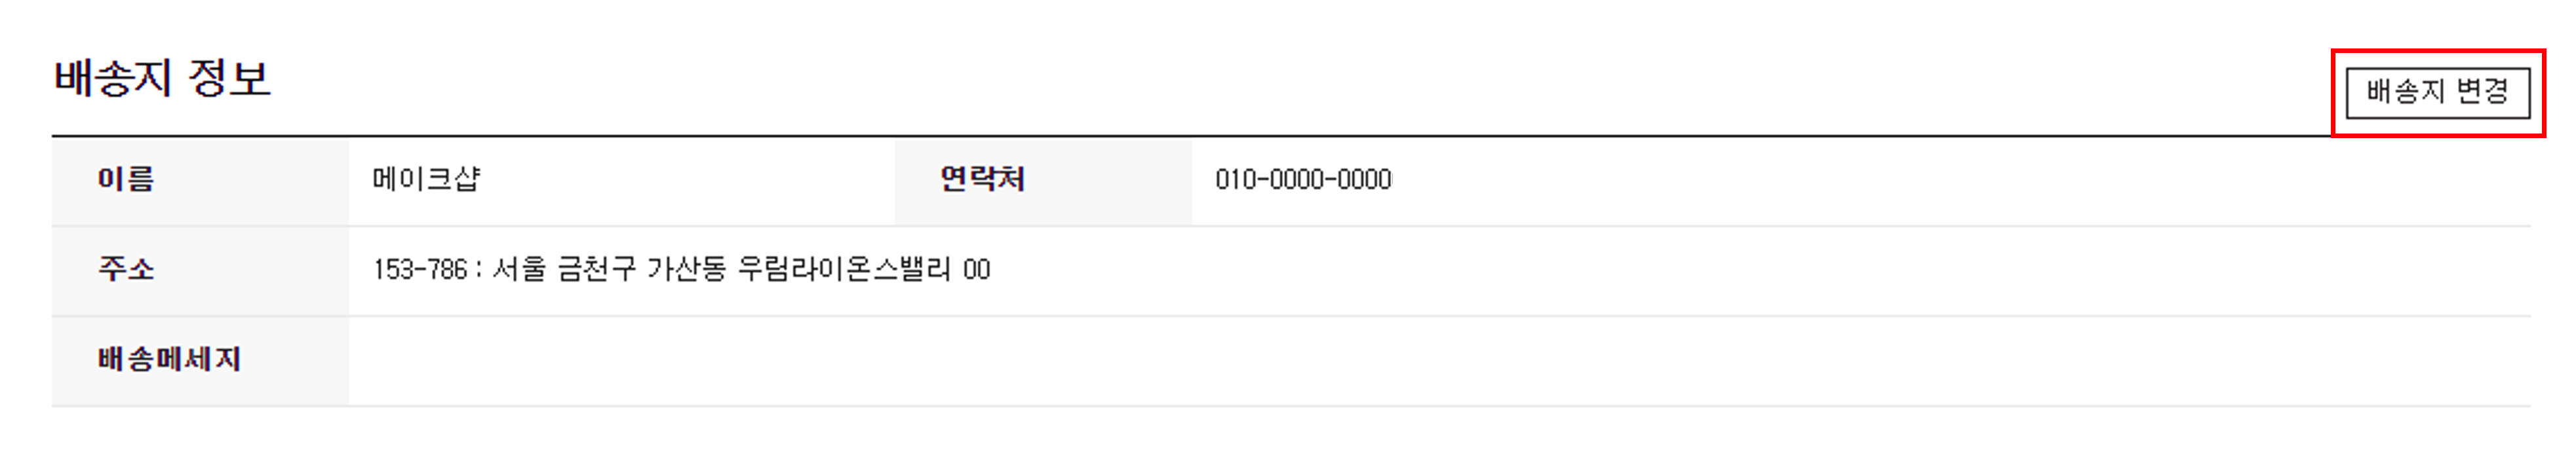Click the word 배송지 in the section heading
The width and height of the screenshot is (2576, 468).
point(113,78)
